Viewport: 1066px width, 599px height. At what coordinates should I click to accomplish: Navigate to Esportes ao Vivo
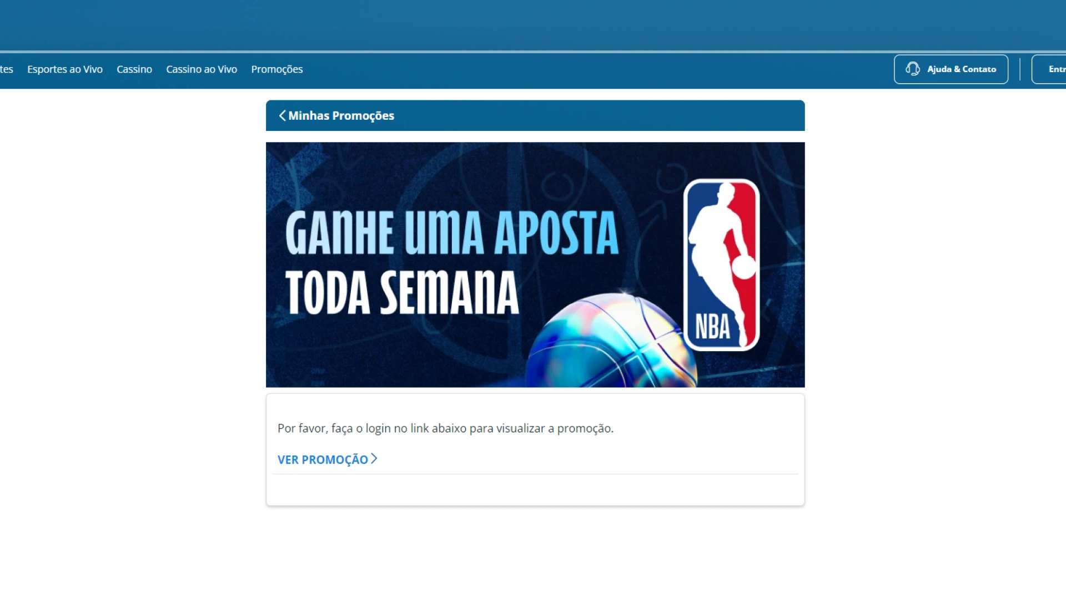[x=64, y=69]
